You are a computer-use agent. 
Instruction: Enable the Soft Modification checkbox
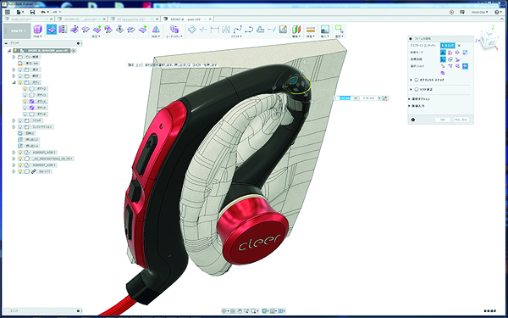(417, 89)
